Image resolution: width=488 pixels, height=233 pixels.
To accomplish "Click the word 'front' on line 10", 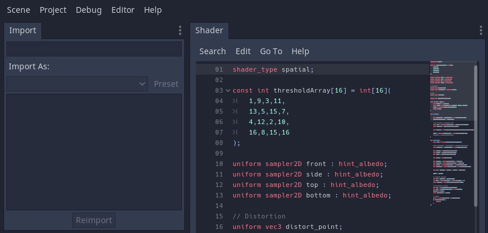I will coord(316,164).
